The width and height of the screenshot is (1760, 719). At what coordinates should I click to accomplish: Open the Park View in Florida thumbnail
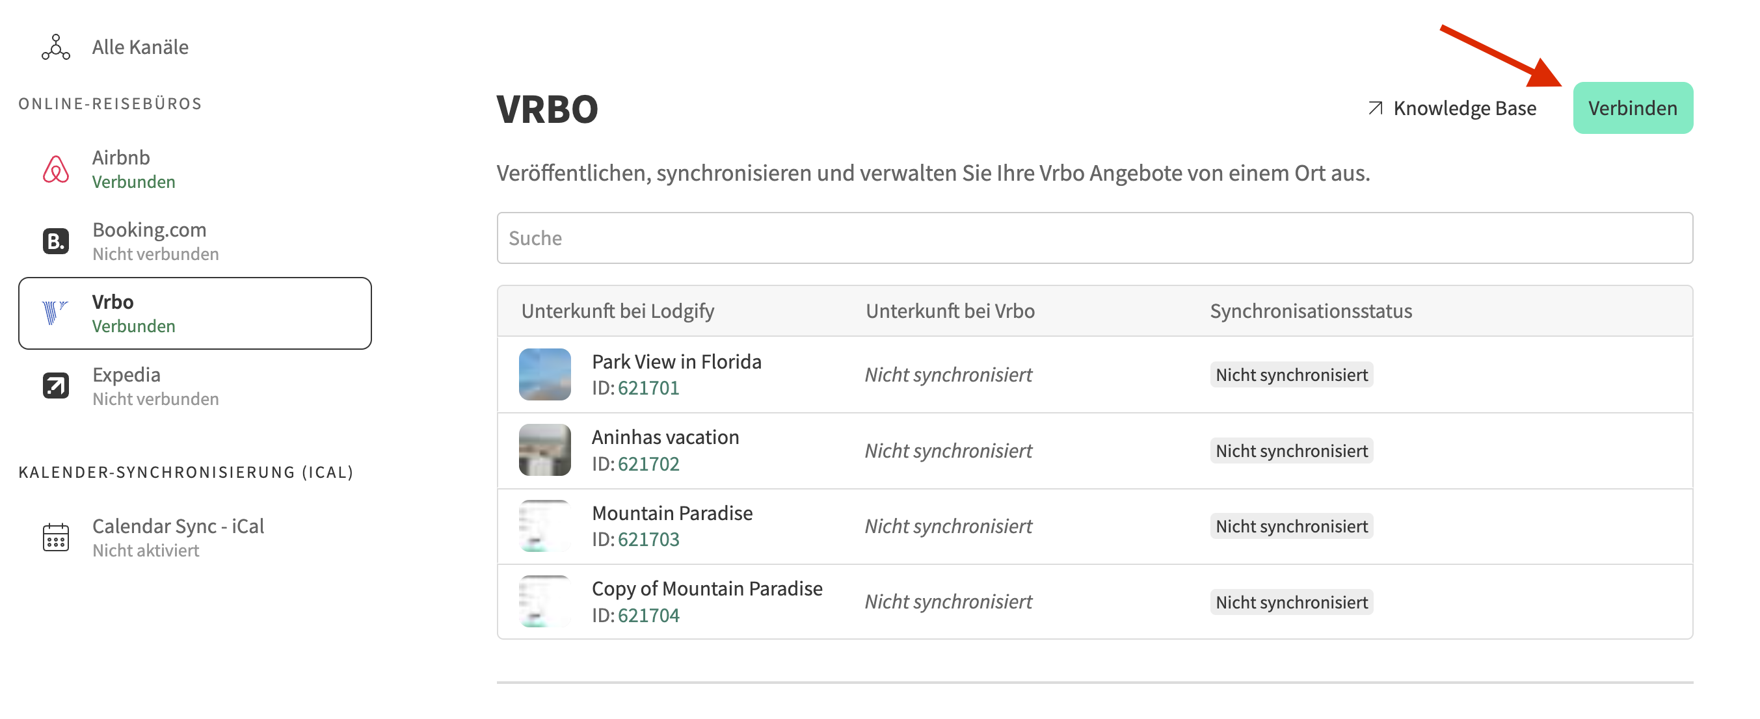(544, 374)
